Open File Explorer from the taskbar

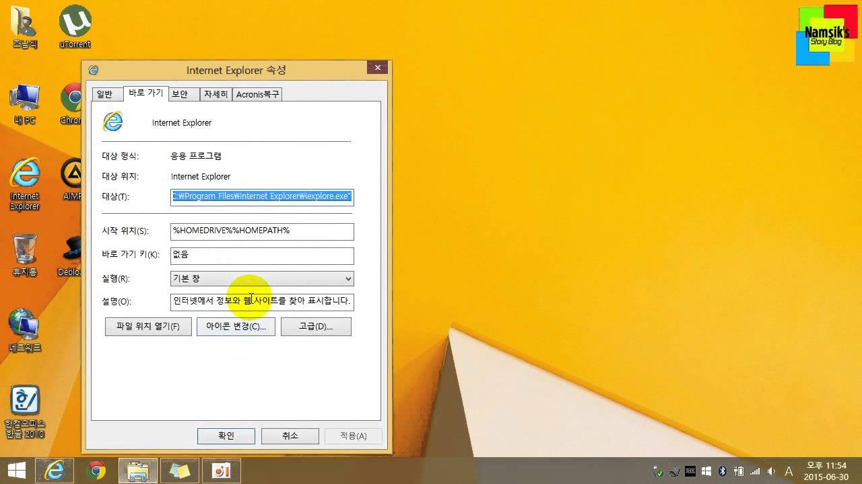pos(138,471)
